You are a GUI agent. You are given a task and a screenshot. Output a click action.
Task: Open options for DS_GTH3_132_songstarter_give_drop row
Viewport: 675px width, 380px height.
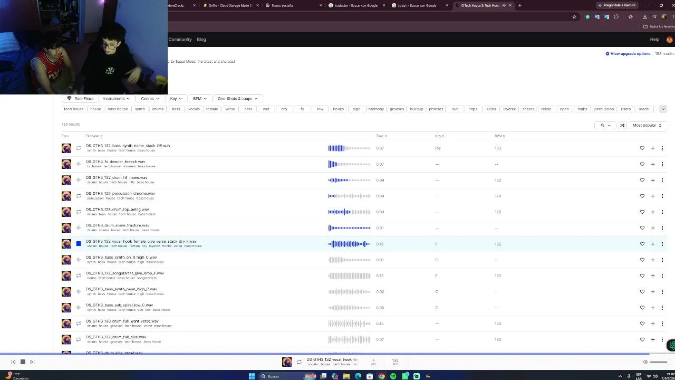[662, 275]
